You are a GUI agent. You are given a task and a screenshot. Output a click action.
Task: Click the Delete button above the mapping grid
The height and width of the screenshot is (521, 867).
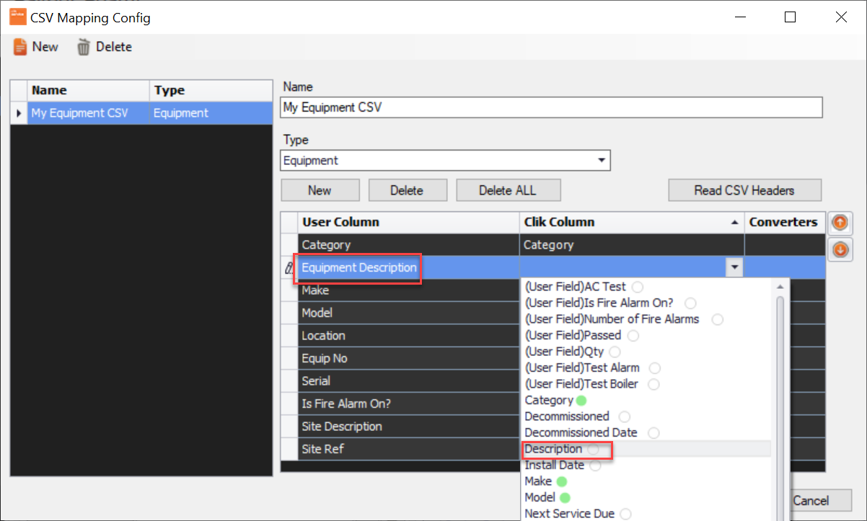coord(407,190)
